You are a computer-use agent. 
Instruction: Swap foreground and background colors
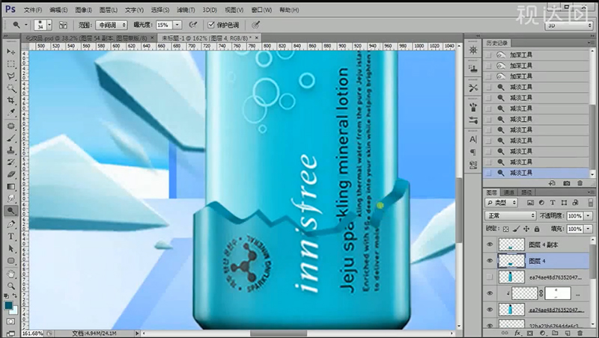(x=14, y=296)
